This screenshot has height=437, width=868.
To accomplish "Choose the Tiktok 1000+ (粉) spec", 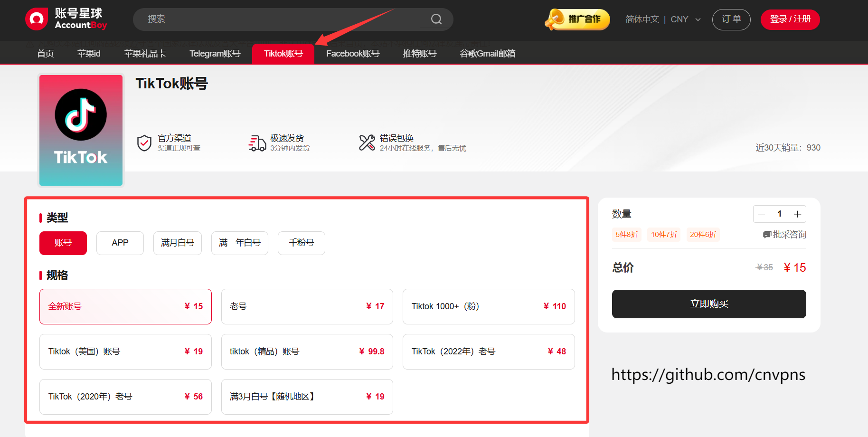I will [x=489, y=307].
